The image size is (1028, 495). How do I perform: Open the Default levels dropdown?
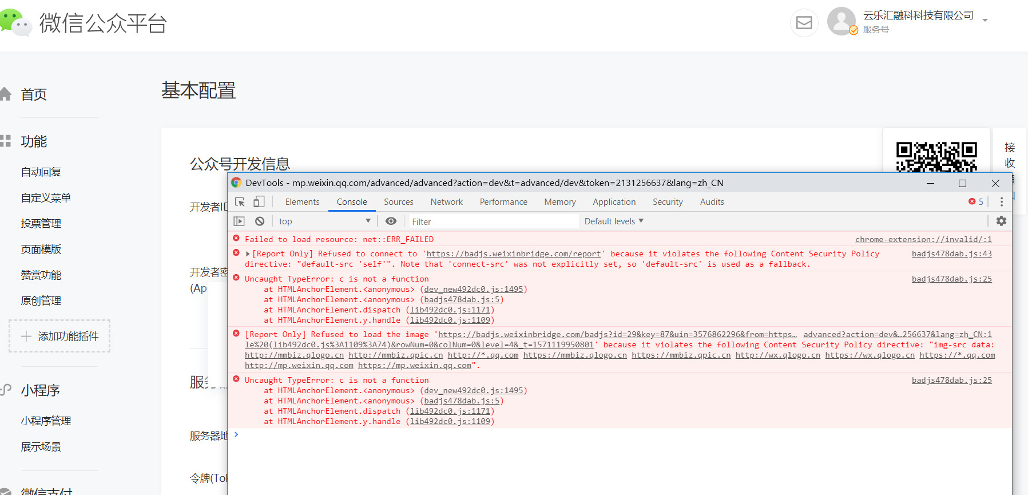(x=614, y=221)
